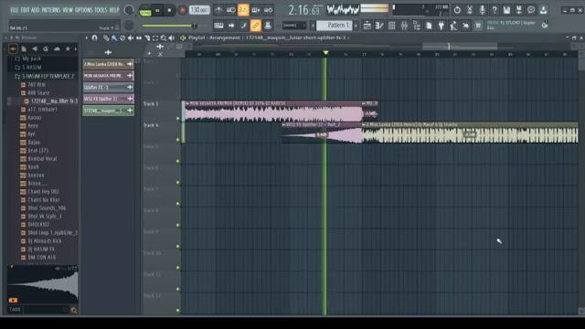Toggle the overdub/blend recording icon

pyautogui.click(x=256, y=10)
